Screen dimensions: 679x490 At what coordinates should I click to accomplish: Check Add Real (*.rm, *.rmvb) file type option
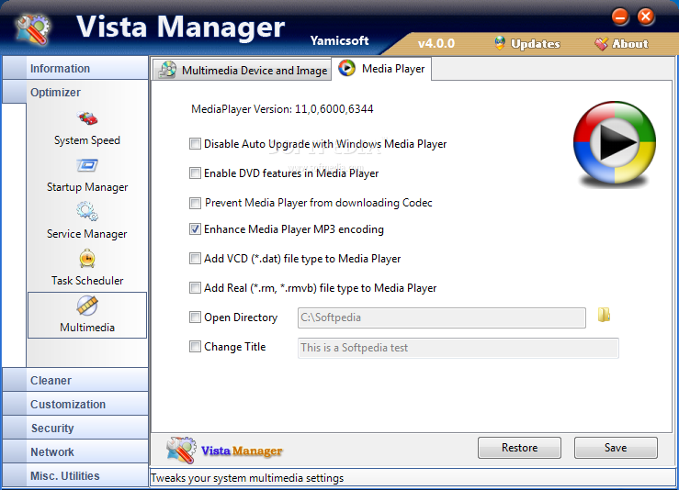pos(196,288)
